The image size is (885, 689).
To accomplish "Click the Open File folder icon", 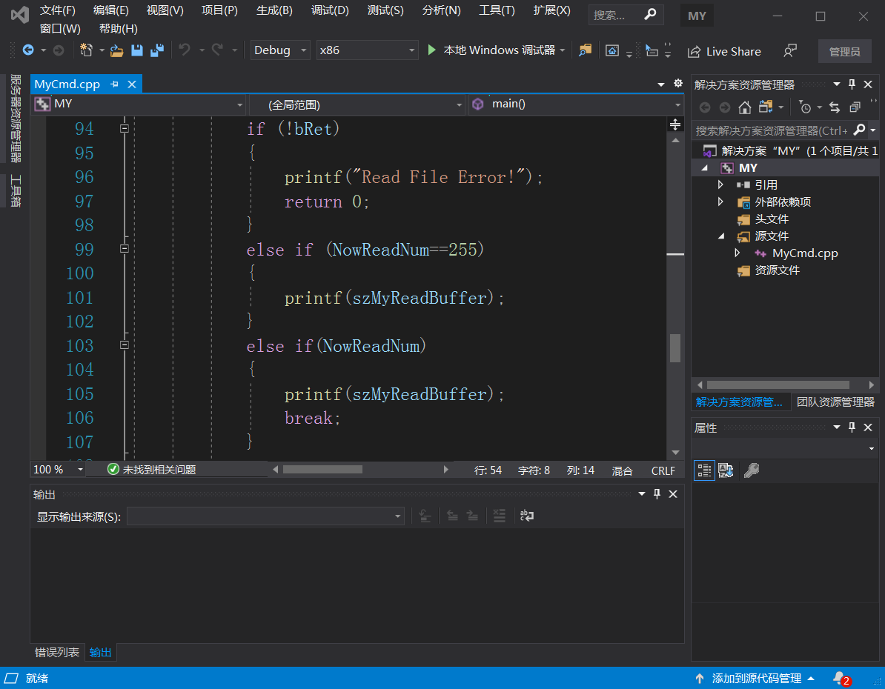I will (117, 51).
